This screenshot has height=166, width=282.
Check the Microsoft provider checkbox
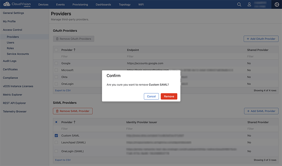(x=56, y=70)
